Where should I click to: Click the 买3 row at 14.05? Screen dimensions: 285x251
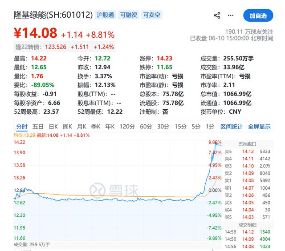pos(248,203)
